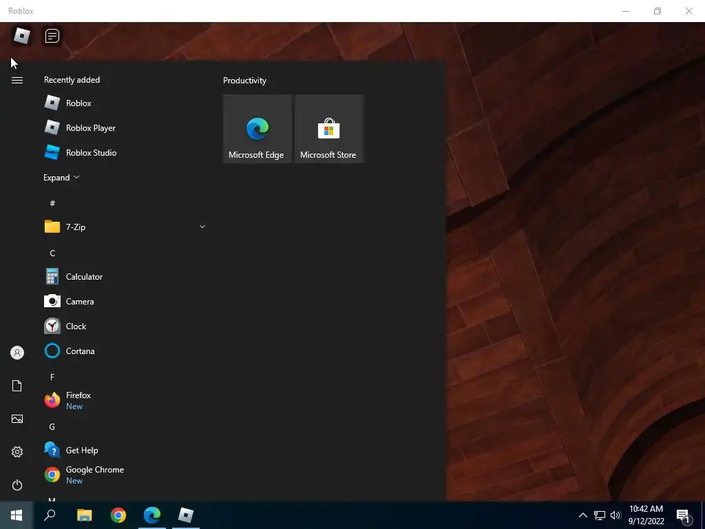The height and width of the screenshot is (529, 705).
Task: Open Google Chrome from taskbar
Action: pos(118,515)
